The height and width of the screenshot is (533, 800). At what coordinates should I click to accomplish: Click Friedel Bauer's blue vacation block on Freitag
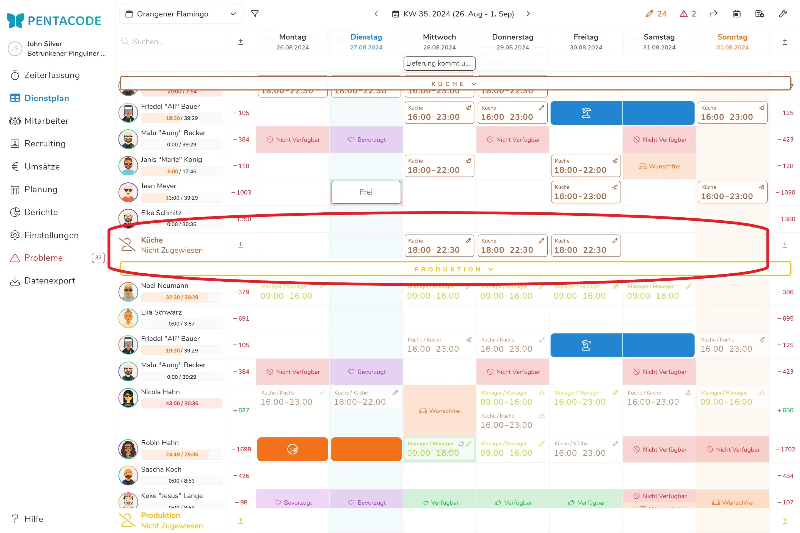586,113
